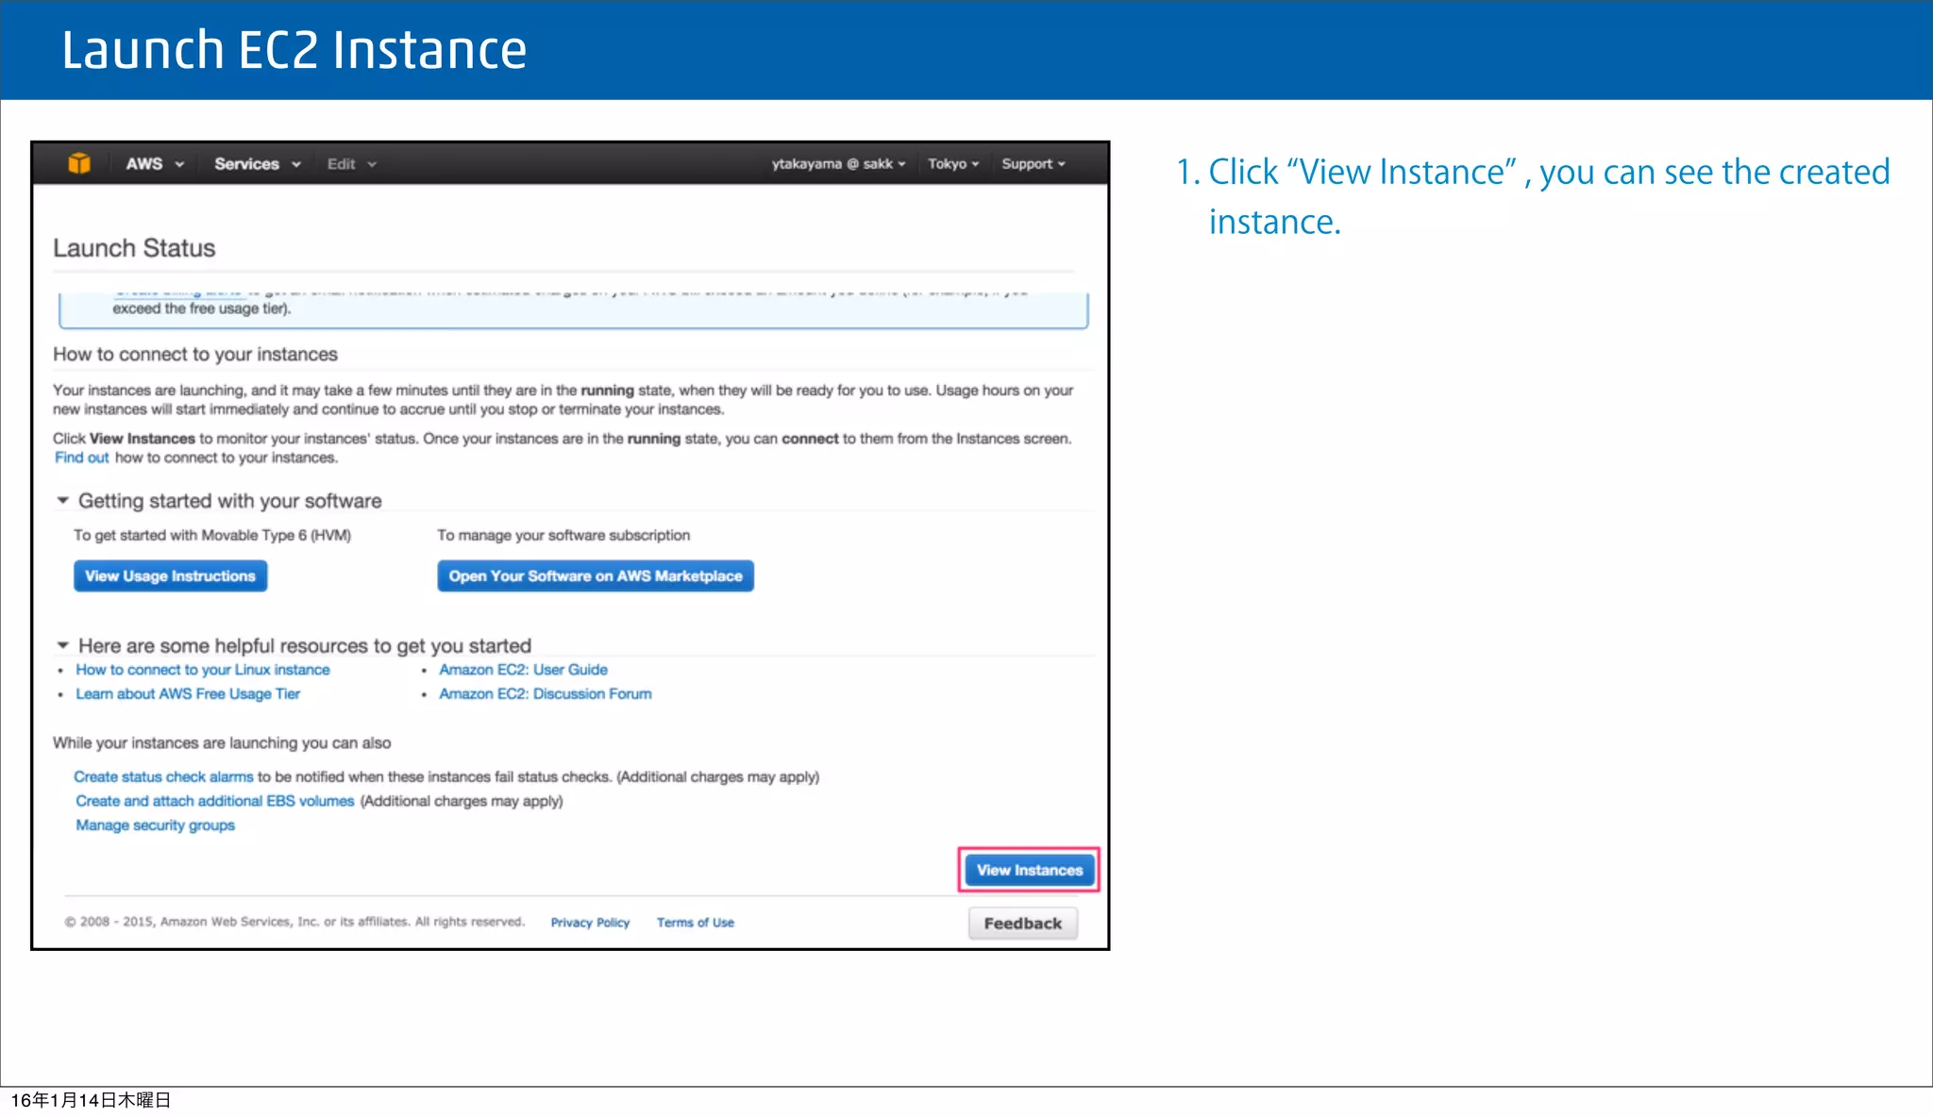Image resolution: width=1933 pixels, height=1117 pixels.
Task: Open Learn about AWS Free Usage Tier
Action: (x=188, y=694)
